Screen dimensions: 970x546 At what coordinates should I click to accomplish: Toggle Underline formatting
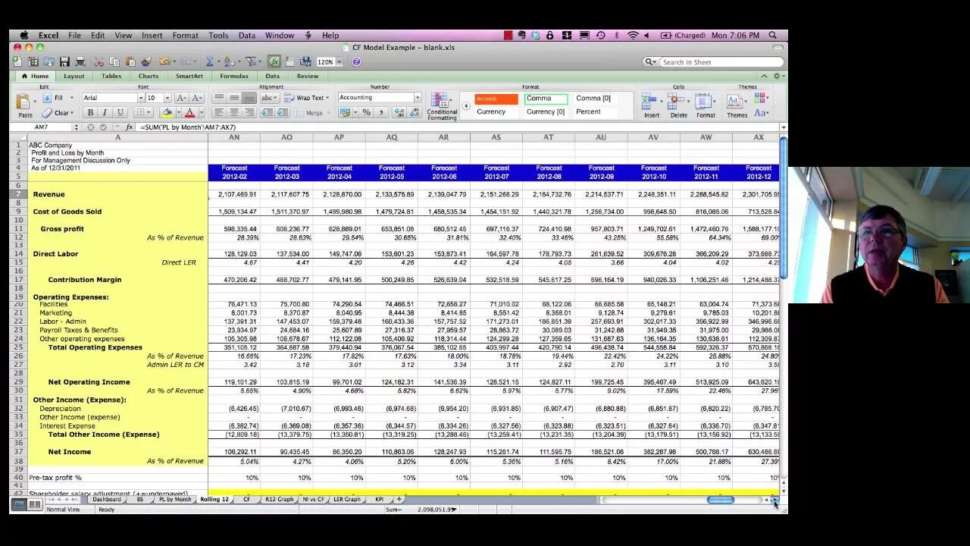(119, 112)
